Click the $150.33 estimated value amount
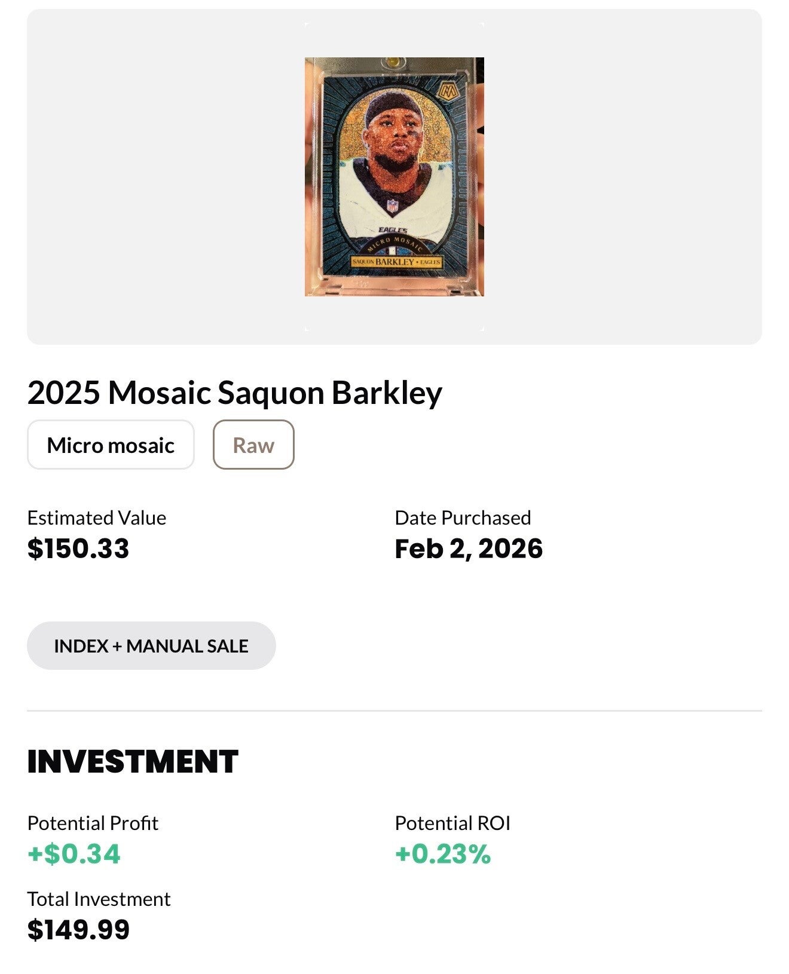 (78, 549)
